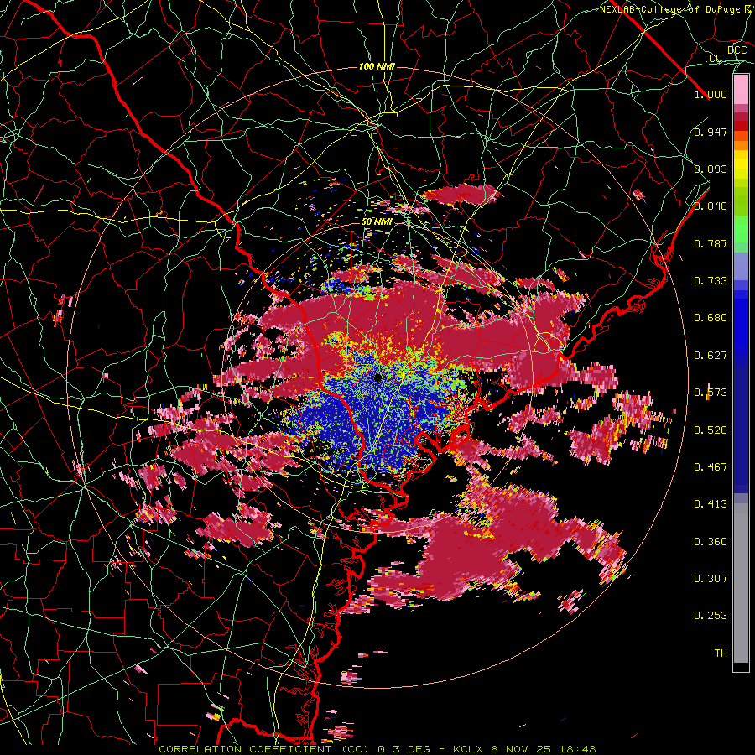Click the 0.253 scale value

click(711, 616)
